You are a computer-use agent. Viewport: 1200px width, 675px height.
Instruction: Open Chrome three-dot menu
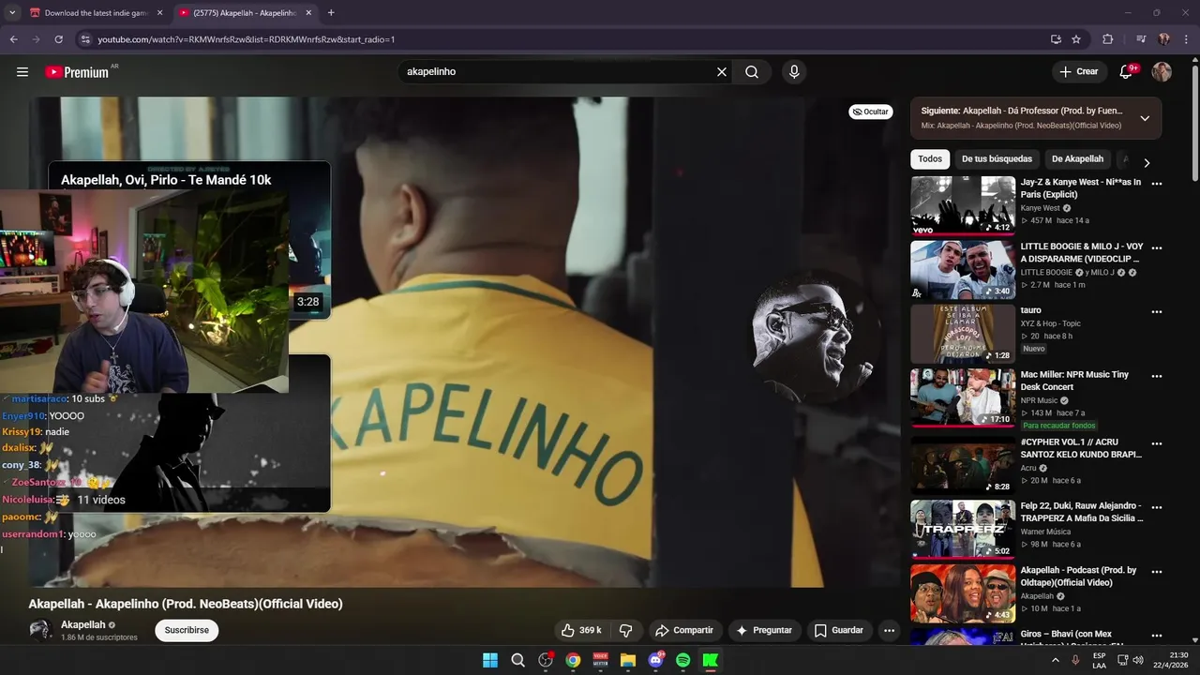[x=1187, y=39]
